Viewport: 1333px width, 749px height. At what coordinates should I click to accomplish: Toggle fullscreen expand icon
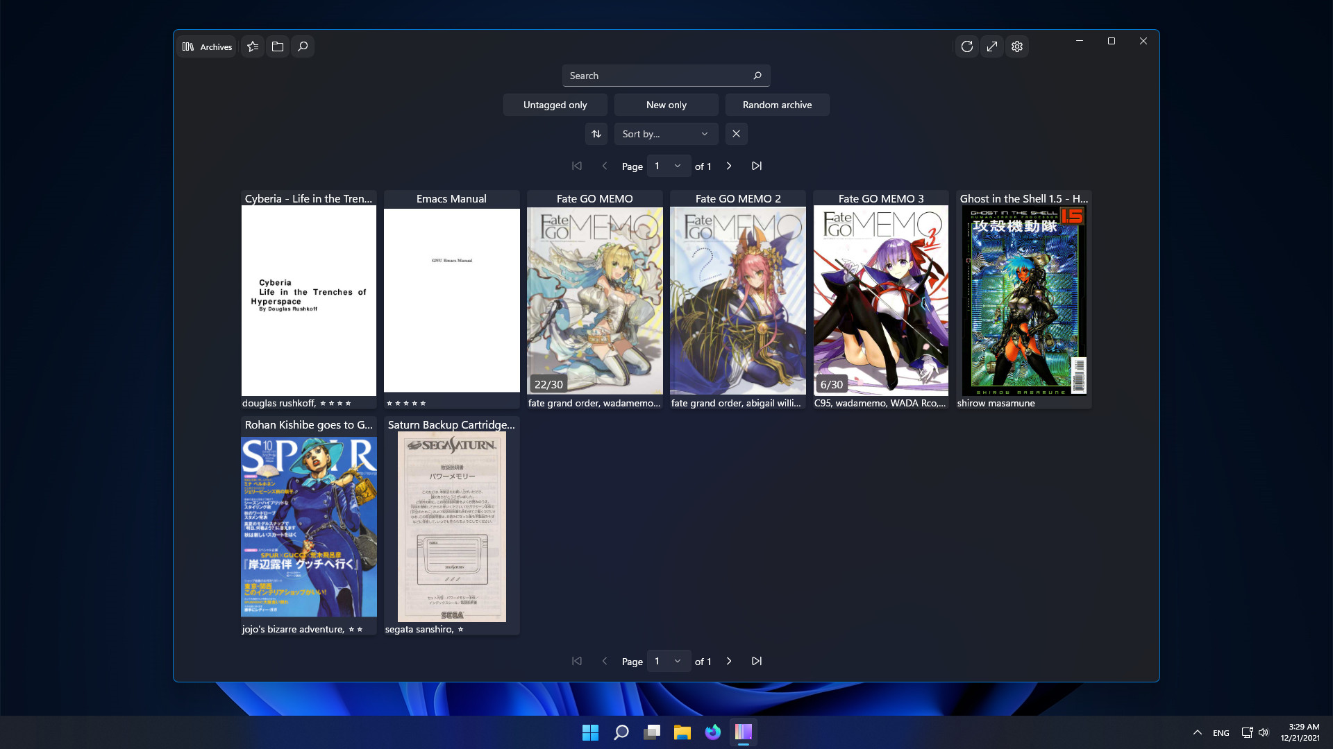[x=992, y=46]
